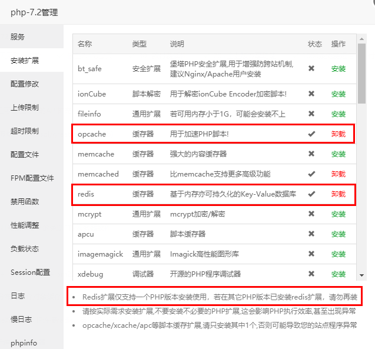Click the fileinfo extension name

89,114
